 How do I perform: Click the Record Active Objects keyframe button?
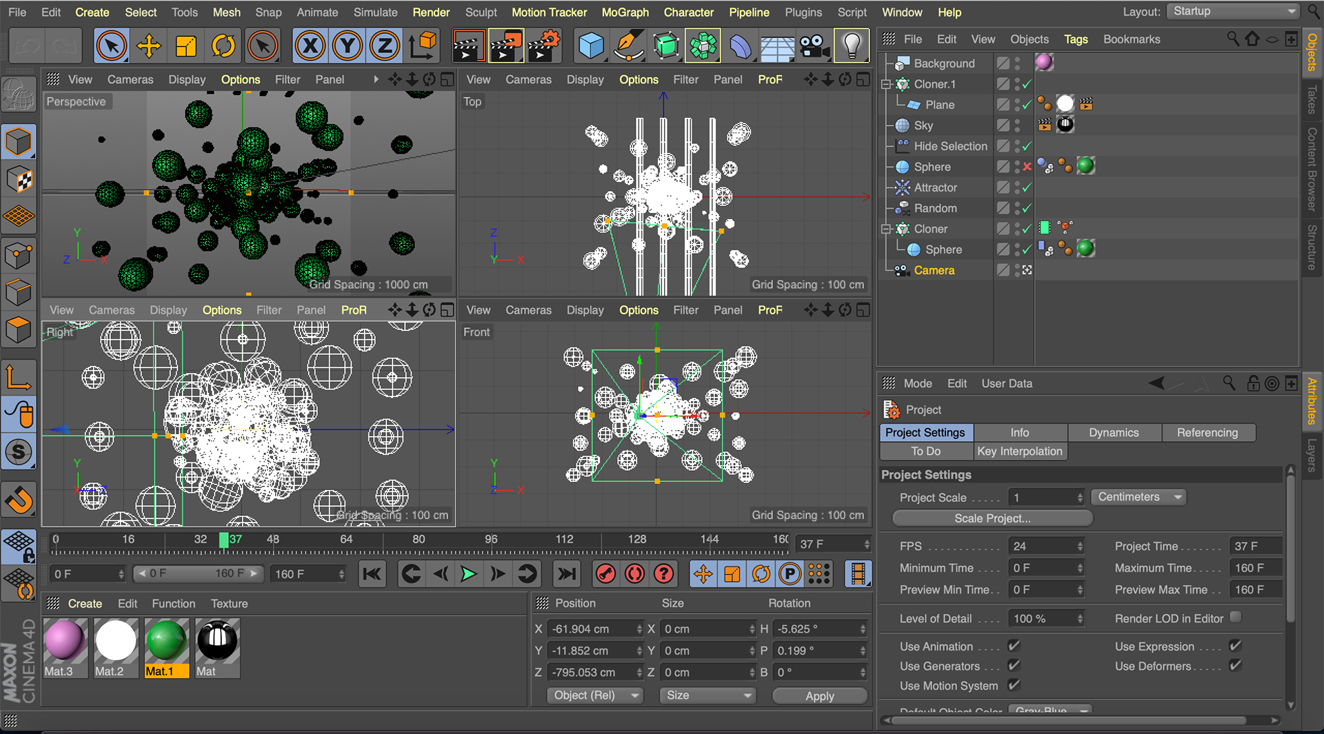click(x=605, y=574)
